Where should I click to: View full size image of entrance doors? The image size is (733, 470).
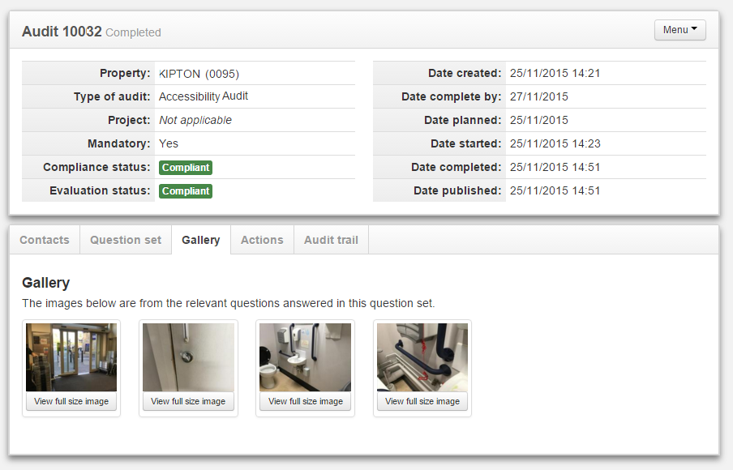(71, 401)
